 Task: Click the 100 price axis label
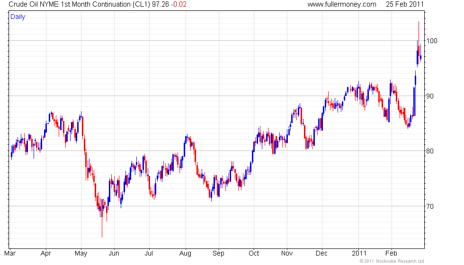(x=432, y=41)
